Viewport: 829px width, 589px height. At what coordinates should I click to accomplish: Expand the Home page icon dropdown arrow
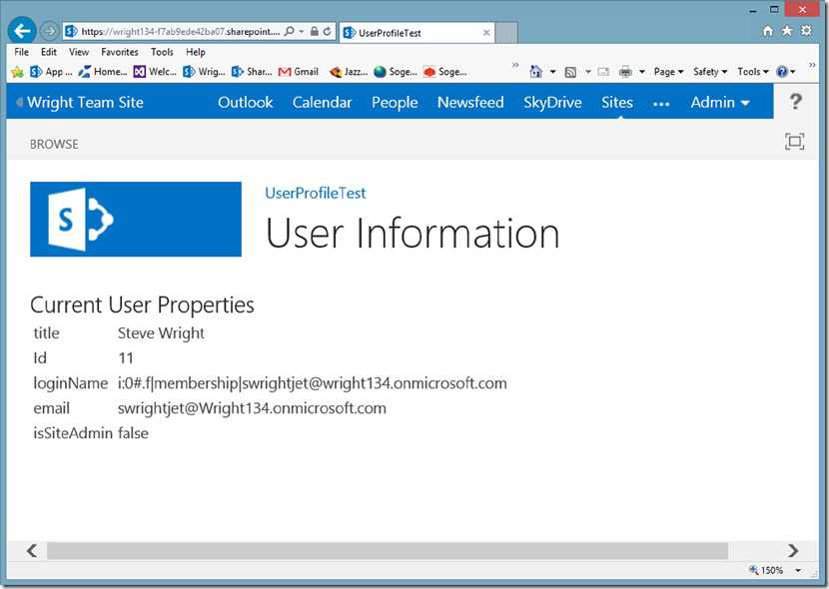(552, 72)
